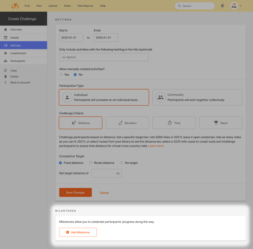Click the Elevation chart icon
The width and height of the screenshot is (253, 249).
tap(120, 123)
